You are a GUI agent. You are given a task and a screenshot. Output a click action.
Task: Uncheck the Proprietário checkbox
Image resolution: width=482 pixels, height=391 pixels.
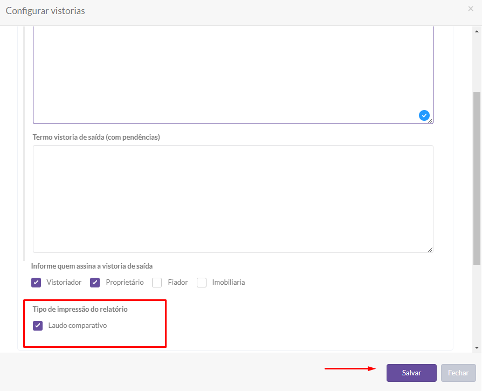point(95,283)
